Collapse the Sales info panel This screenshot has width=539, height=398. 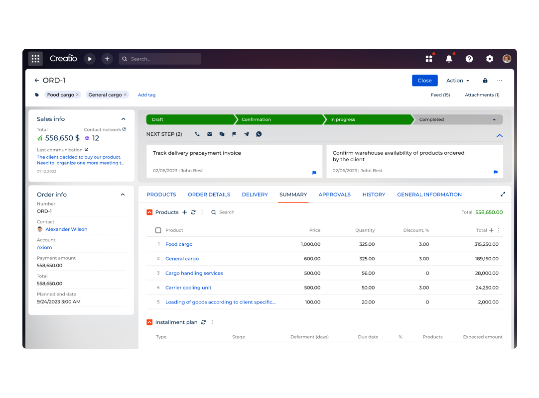point(124,119)
